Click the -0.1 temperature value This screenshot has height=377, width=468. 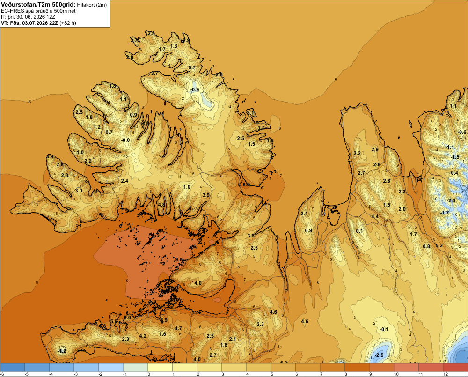coord(384,329)
